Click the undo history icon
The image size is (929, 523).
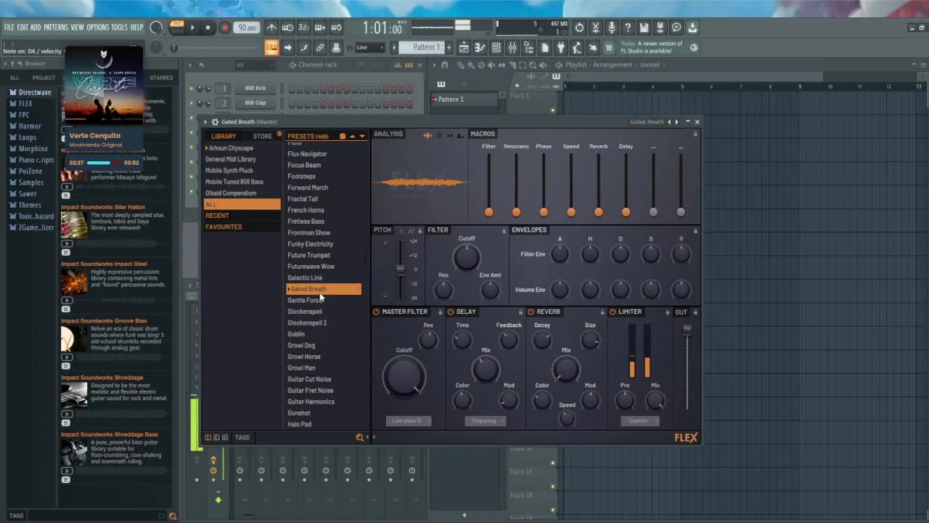579,28
